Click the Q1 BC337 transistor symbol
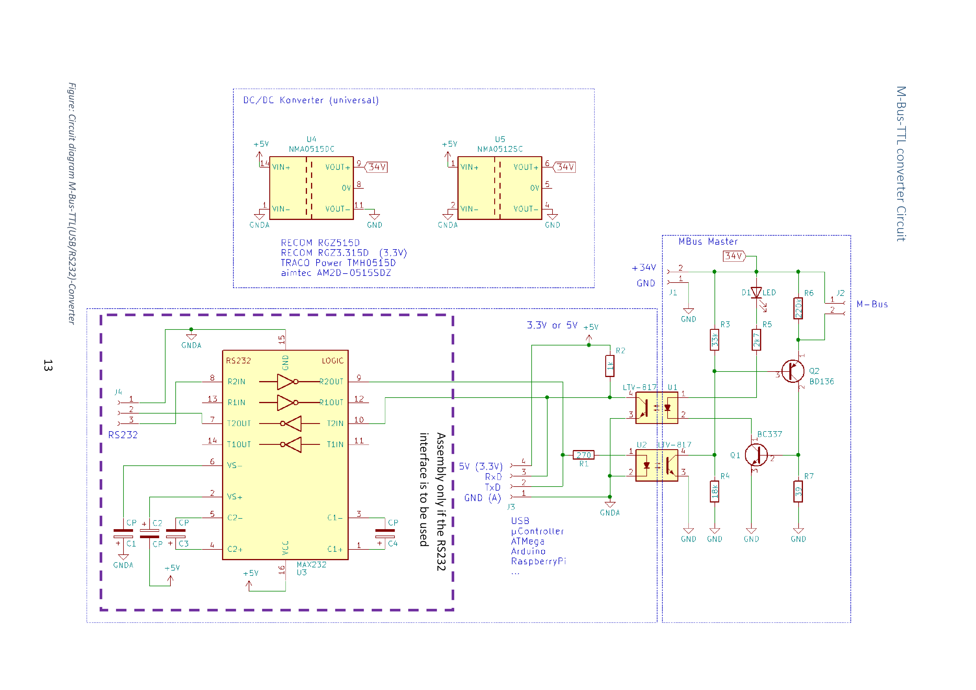The width and height of the screenshot is (976, 690). [756, 455]
